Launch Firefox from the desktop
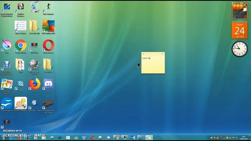The image size is (251, 141). click(x=35, y=85)
